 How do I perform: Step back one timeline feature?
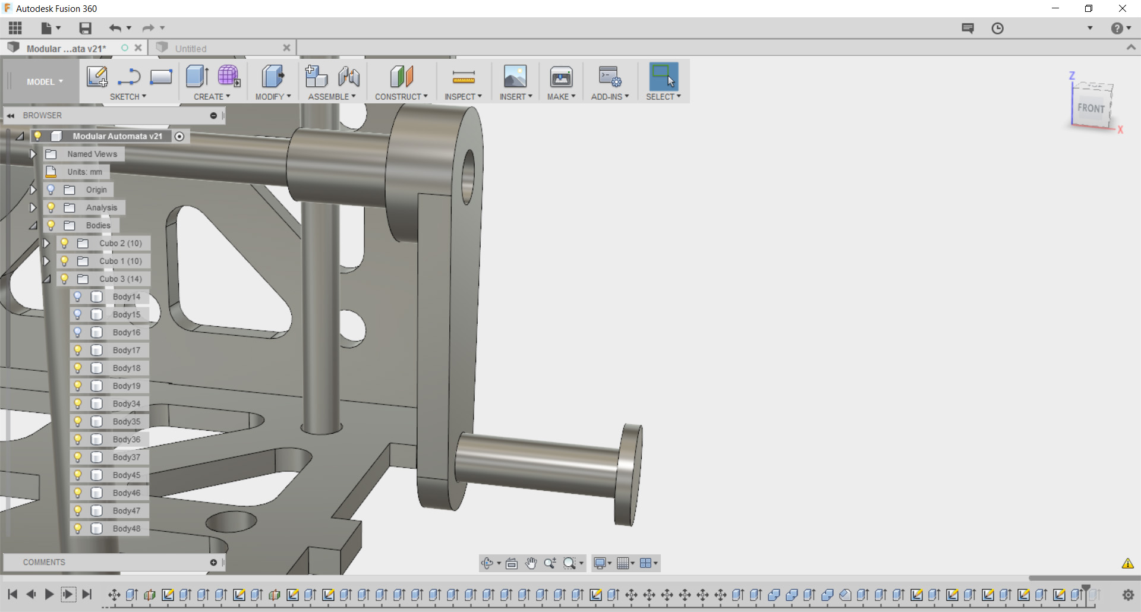click(31, 594)
